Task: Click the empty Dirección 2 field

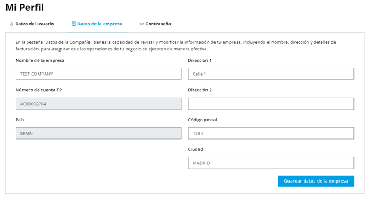Action: click(x=271, y=104)
